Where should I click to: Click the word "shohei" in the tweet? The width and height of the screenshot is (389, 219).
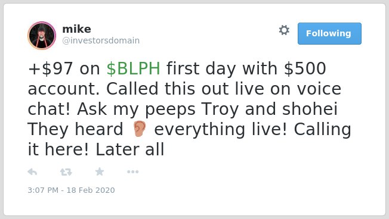coord(310,109)
